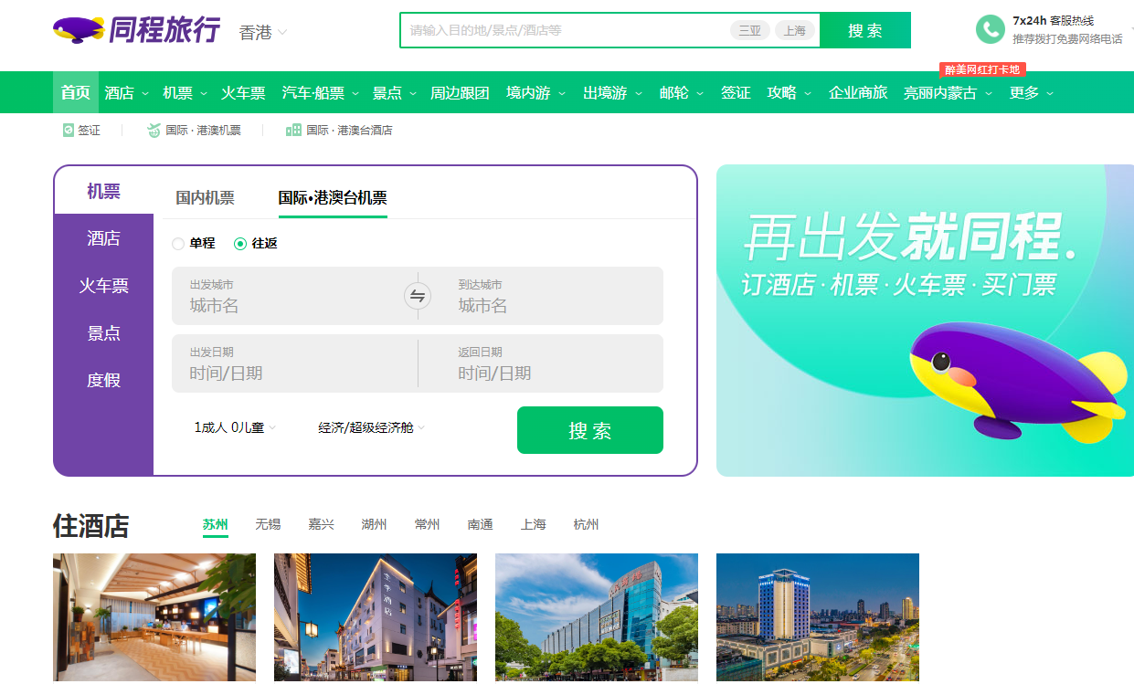Click the 三亚 suggested search tag
Image resolution: width=1134 pixels, height=684 pixels.
[749, 30]
